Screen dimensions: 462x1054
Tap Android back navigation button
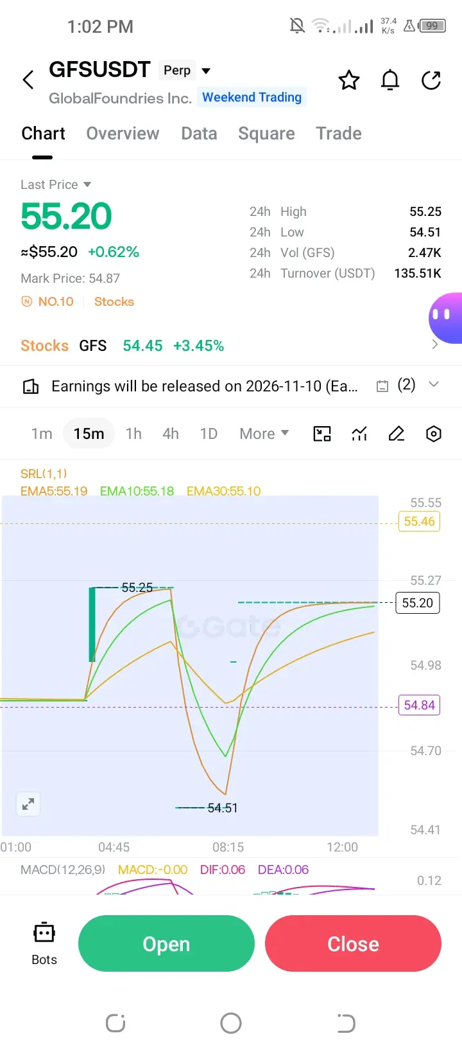pyautogui.click(x=346, y=1023)
